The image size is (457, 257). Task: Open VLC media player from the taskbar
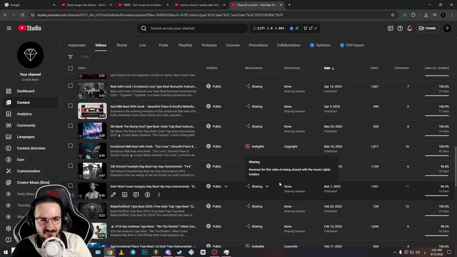coord(121,252)
